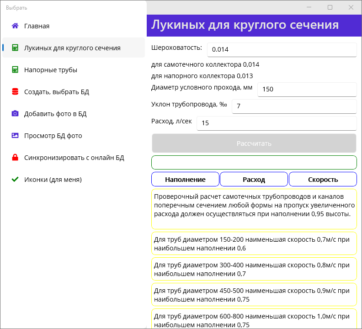The width and height of the screenshot is (362, 329).
Task: Go to Создать, выбрать БД page
Action: click(57, 92)
